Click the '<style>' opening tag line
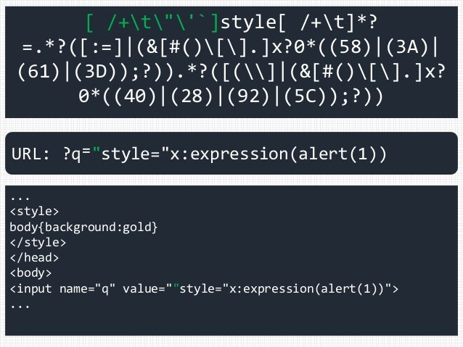Viewport: 463px width, 347px height. 35,212
